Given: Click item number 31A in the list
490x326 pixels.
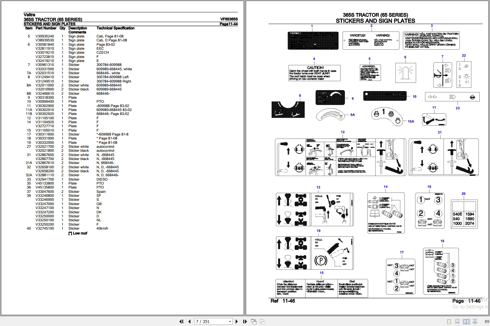Looking at the screenshot, I should [x=29, y=163].
